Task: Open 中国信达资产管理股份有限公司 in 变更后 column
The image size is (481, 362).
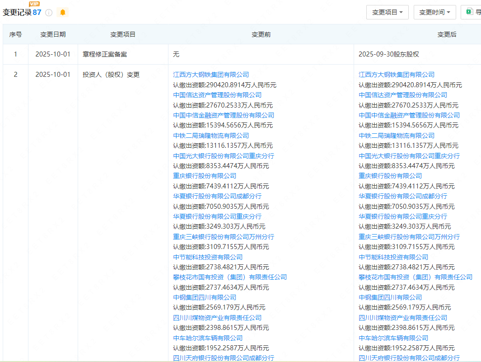Action: click(403, 95)
